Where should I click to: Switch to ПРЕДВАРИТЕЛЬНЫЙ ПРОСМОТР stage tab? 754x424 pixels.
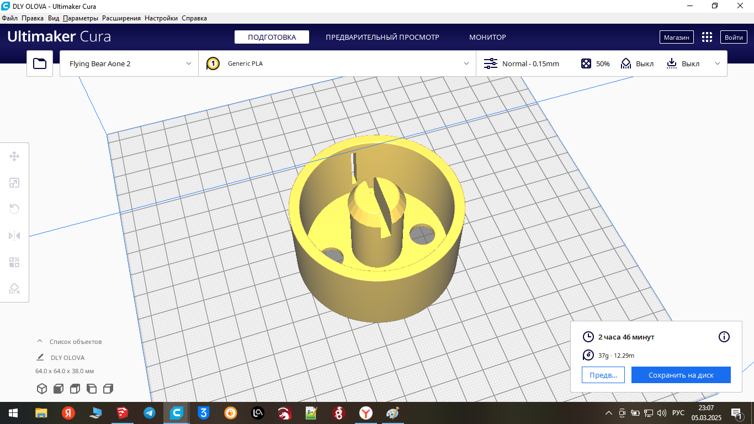click(383, 37)
